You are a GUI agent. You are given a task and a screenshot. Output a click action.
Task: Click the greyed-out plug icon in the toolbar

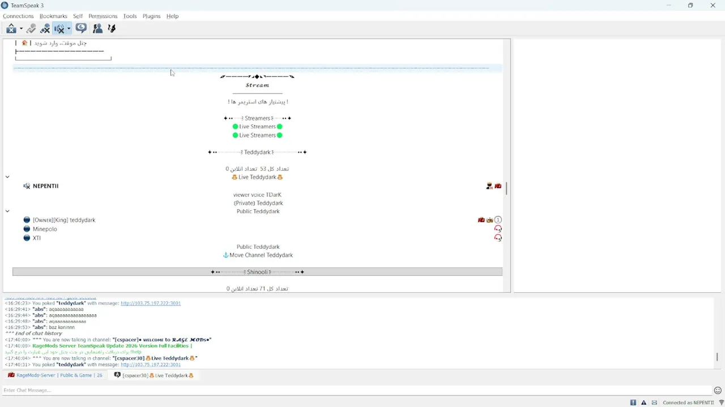click(x=31, y=29)
